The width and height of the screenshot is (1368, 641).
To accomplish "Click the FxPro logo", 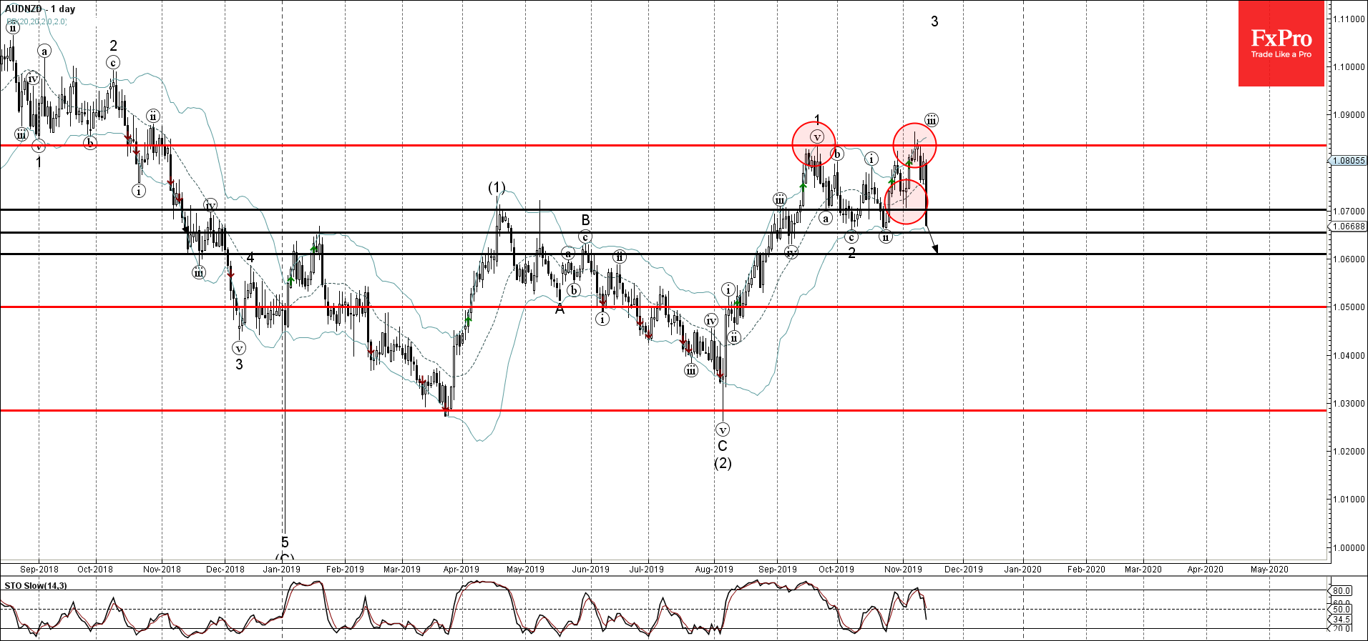I will tap(1281, 44).
